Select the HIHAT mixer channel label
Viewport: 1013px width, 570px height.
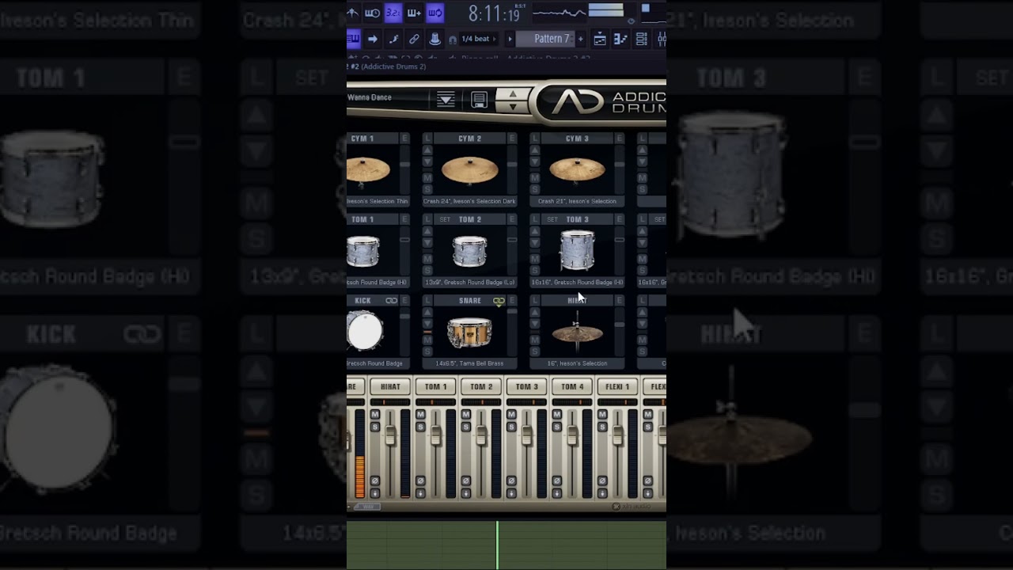pyautogui.click(x=390, y=386)
